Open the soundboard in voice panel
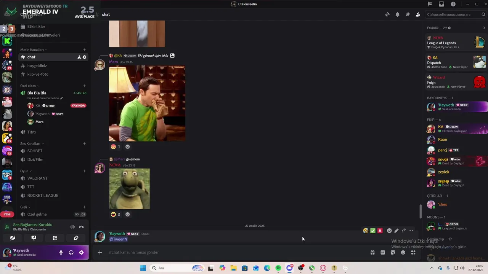 [x=76, y=238]
